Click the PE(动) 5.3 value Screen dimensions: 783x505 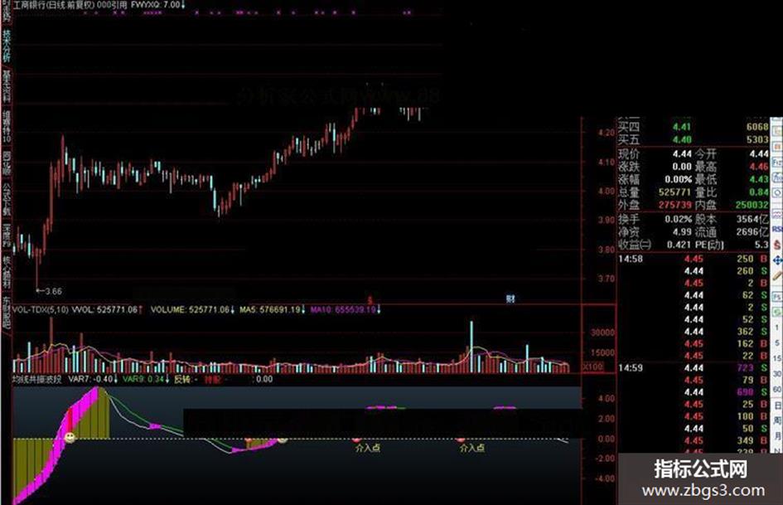[x=761, y=245]
